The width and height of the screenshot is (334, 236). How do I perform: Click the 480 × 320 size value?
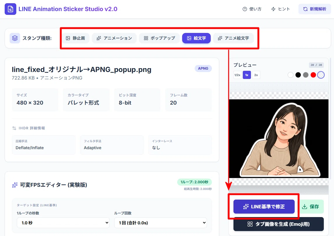30,103
